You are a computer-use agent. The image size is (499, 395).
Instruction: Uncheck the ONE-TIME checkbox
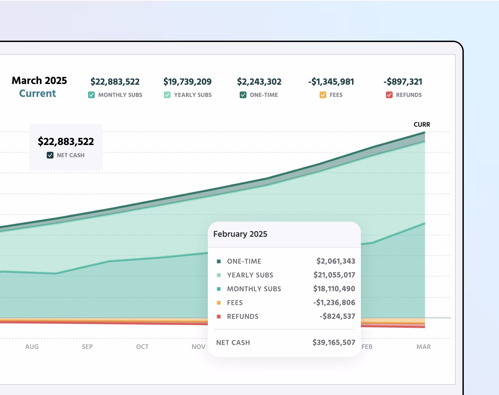243,95
